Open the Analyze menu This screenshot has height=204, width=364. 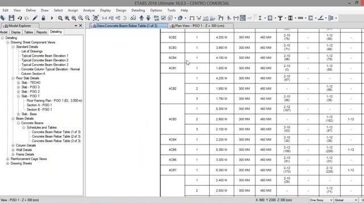(x=89, y=10)
